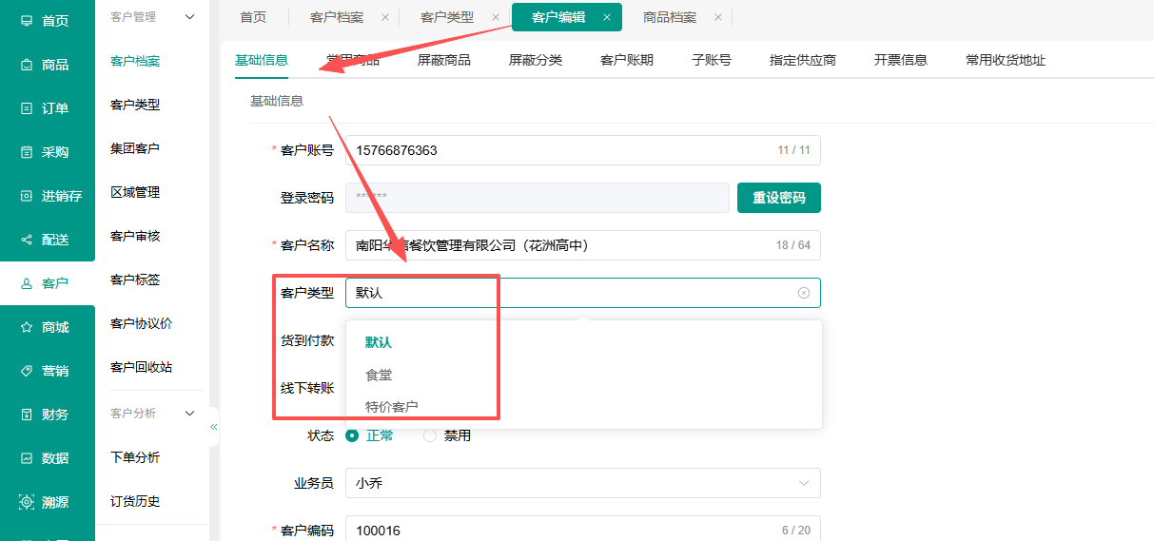Open the 商城 mall star icon
The height and width of the screenshot is (541, 1154).
[27, 327]
